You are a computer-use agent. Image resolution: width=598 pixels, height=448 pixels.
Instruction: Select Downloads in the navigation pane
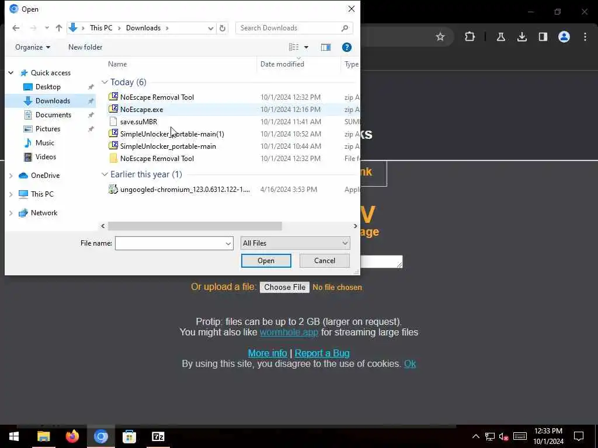[x=53, y=101]
